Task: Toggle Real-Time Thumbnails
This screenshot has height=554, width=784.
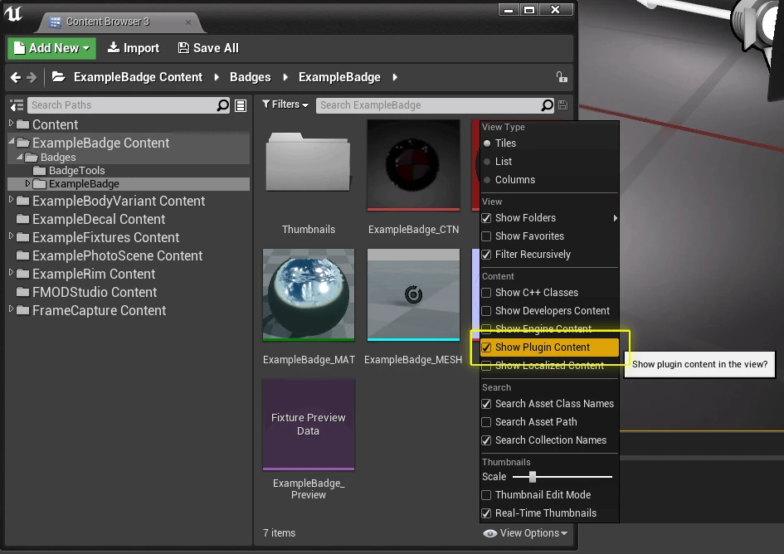Action: pyautogui.click(x=486, y=513)
